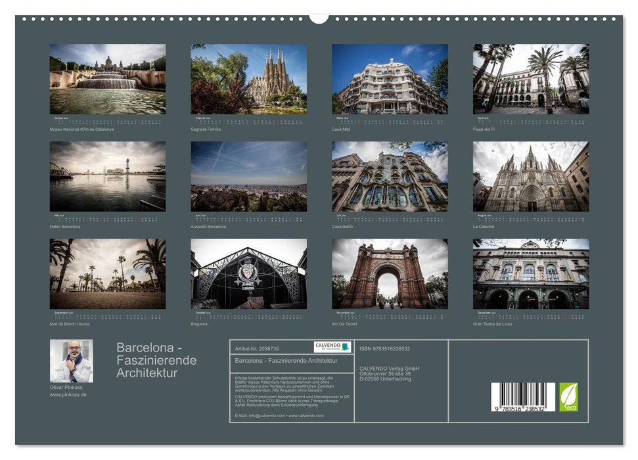Select the CALVENDO Verlag GmbH address block
Screen dimensions: 638x460
click(x=386, y=372)
